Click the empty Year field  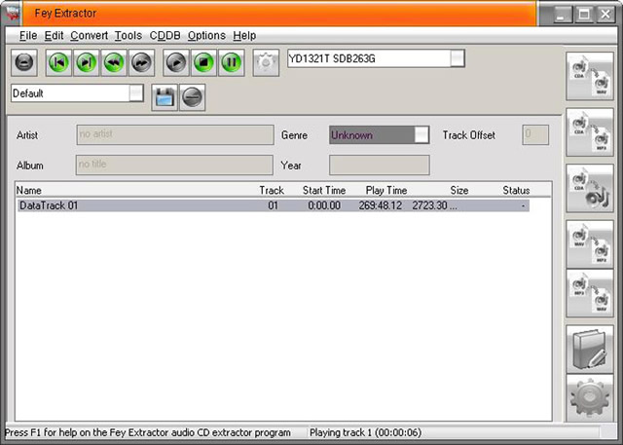point(379,165)
